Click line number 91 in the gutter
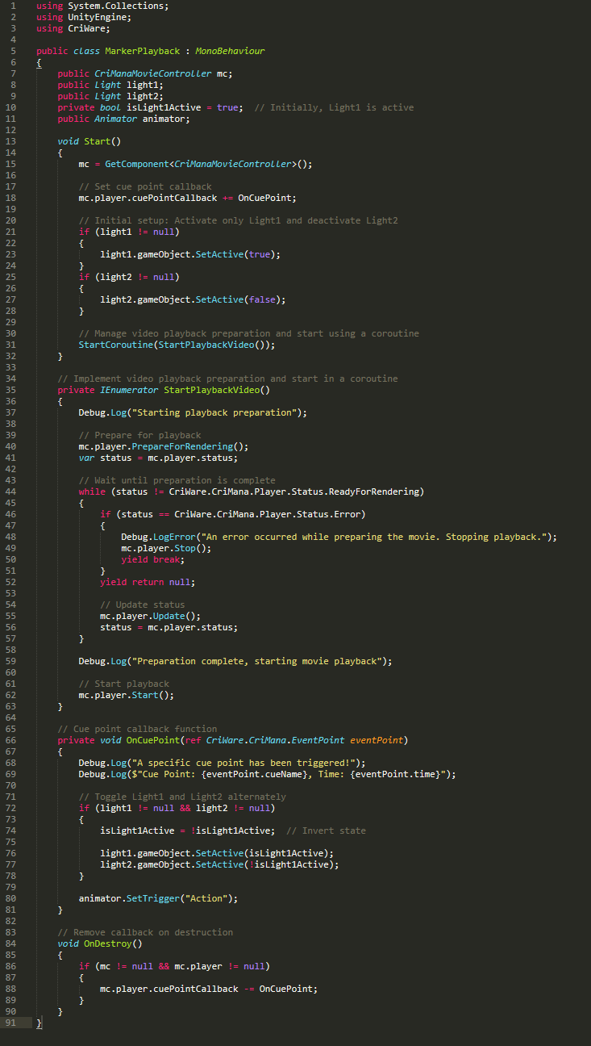Screen dimensions: 591x1046 (x=10, y=1023)
